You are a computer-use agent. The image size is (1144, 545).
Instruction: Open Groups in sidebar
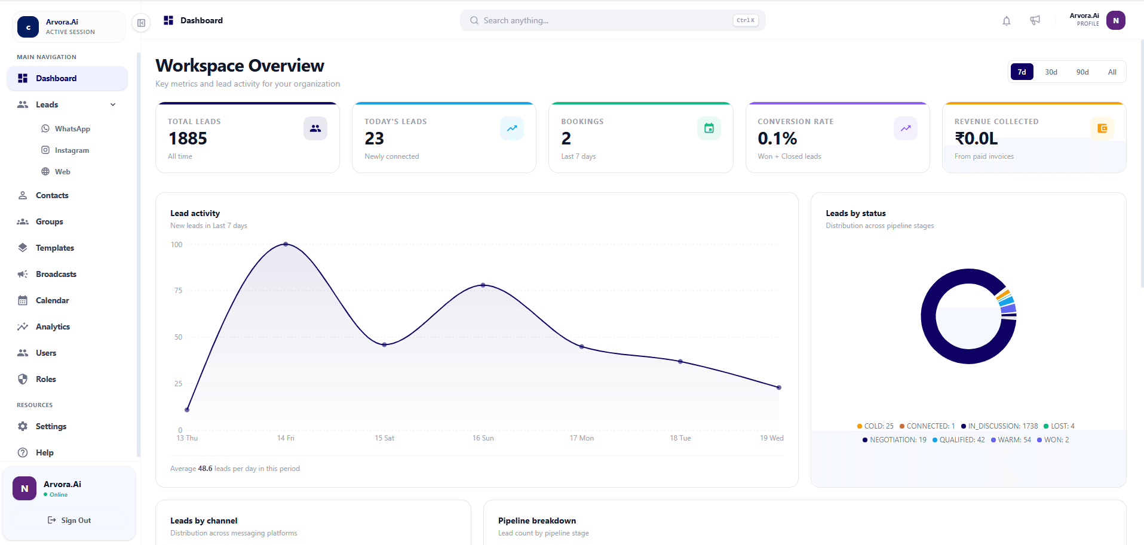pos(67,221)
